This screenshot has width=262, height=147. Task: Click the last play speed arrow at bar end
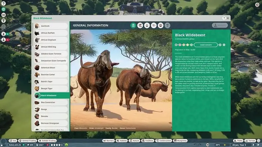click(x=259, y=145)
